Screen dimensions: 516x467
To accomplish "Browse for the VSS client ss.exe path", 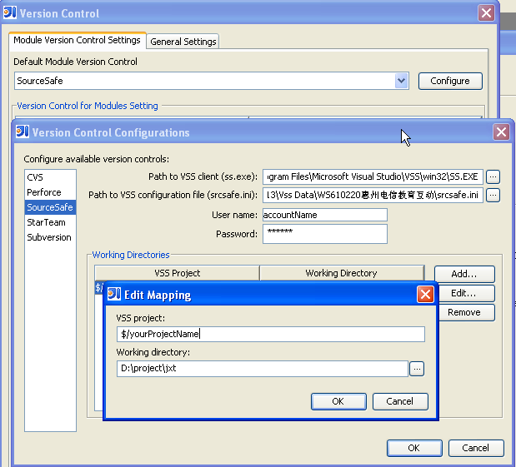I will [493, 176].
